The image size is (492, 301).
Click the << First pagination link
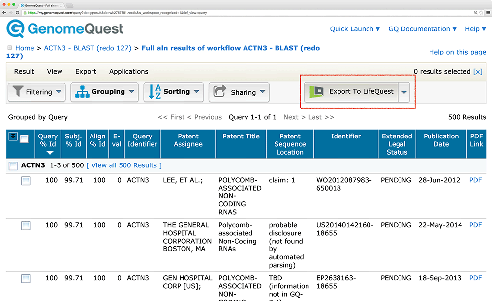(171, 117)
